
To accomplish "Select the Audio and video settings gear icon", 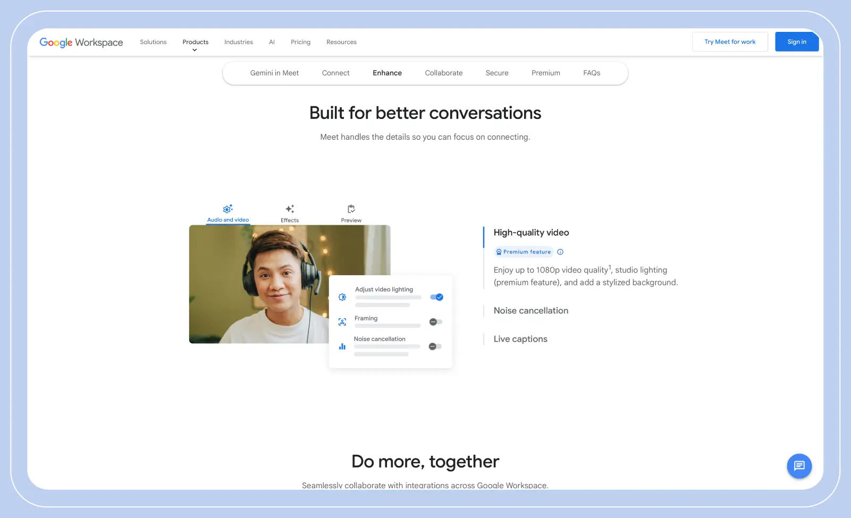I will (228, 209).
